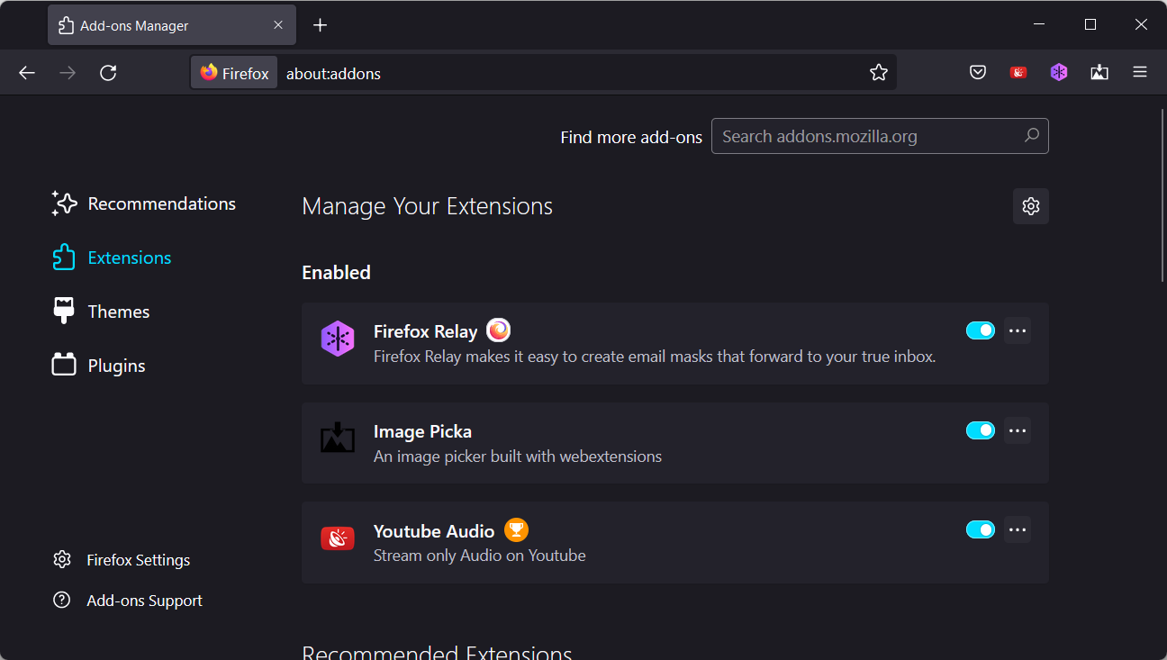
Task: Switch to the Themes section
Action: pyautogui.click(x=118, y=312)
